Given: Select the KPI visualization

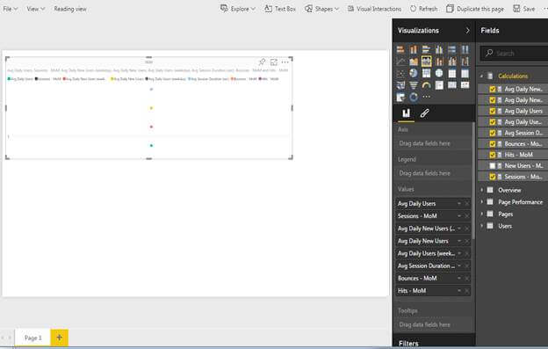Looking at the screenshot, I should click(x=465, y=85).
